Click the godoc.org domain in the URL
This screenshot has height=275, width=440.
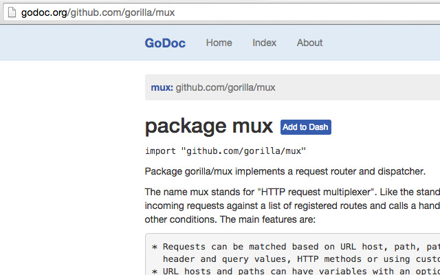44,12
